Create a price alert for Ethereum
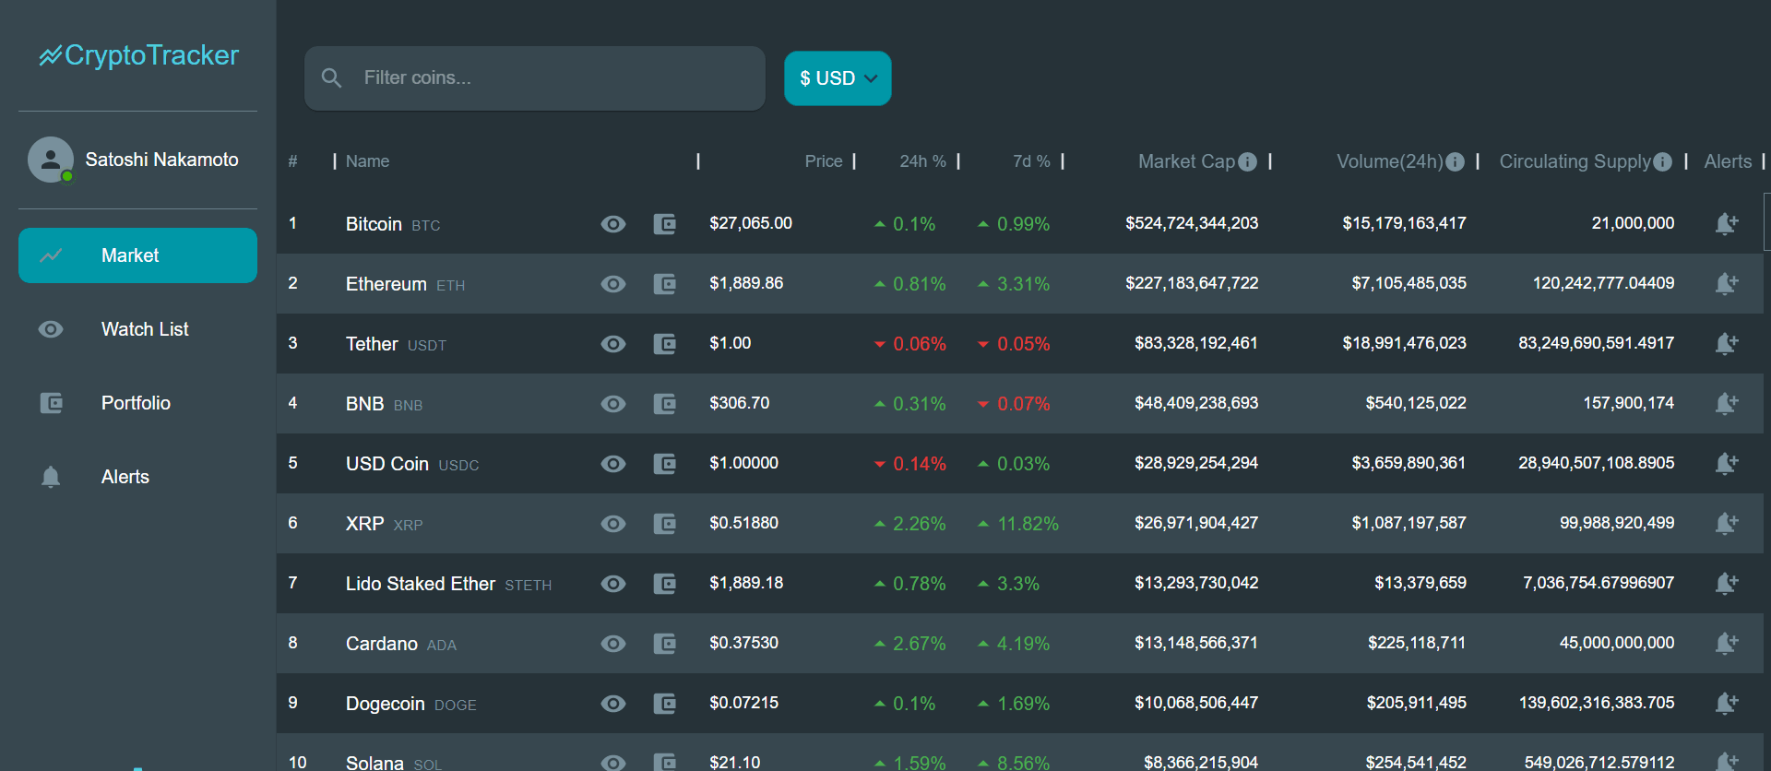The height and width of the screenshot is (771, 1771). pyautogui.click(x=1726, y=283)
